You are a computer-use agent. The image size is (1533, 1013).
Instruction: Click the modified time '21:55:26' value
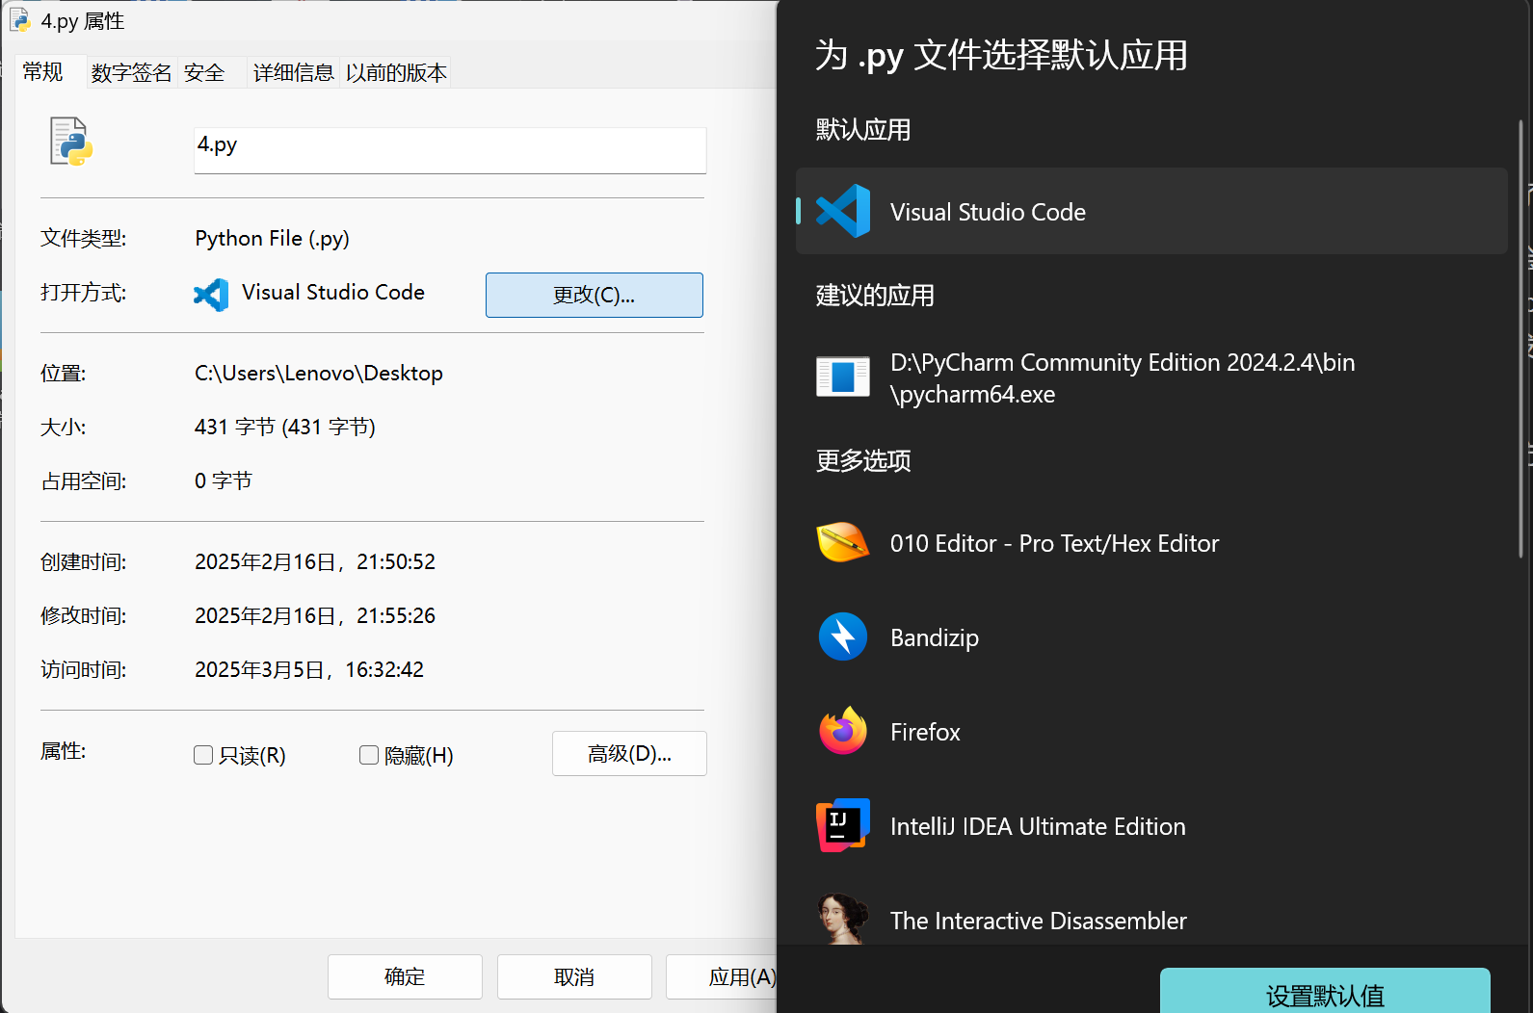pyautogui.click(x=396, y=615)
